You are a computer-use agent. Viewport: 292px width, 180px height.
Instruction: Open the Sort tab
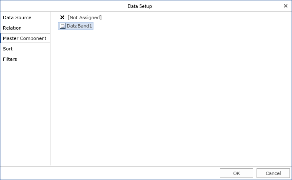tap(8, 49)
